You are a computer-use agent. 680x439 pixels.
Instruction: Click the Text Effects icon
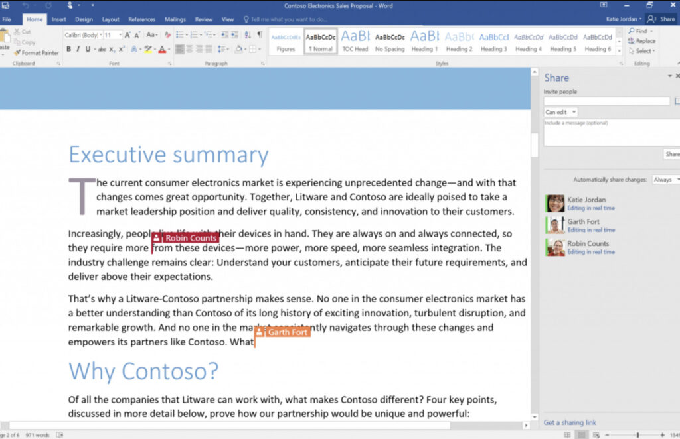(x=134, y=49)
